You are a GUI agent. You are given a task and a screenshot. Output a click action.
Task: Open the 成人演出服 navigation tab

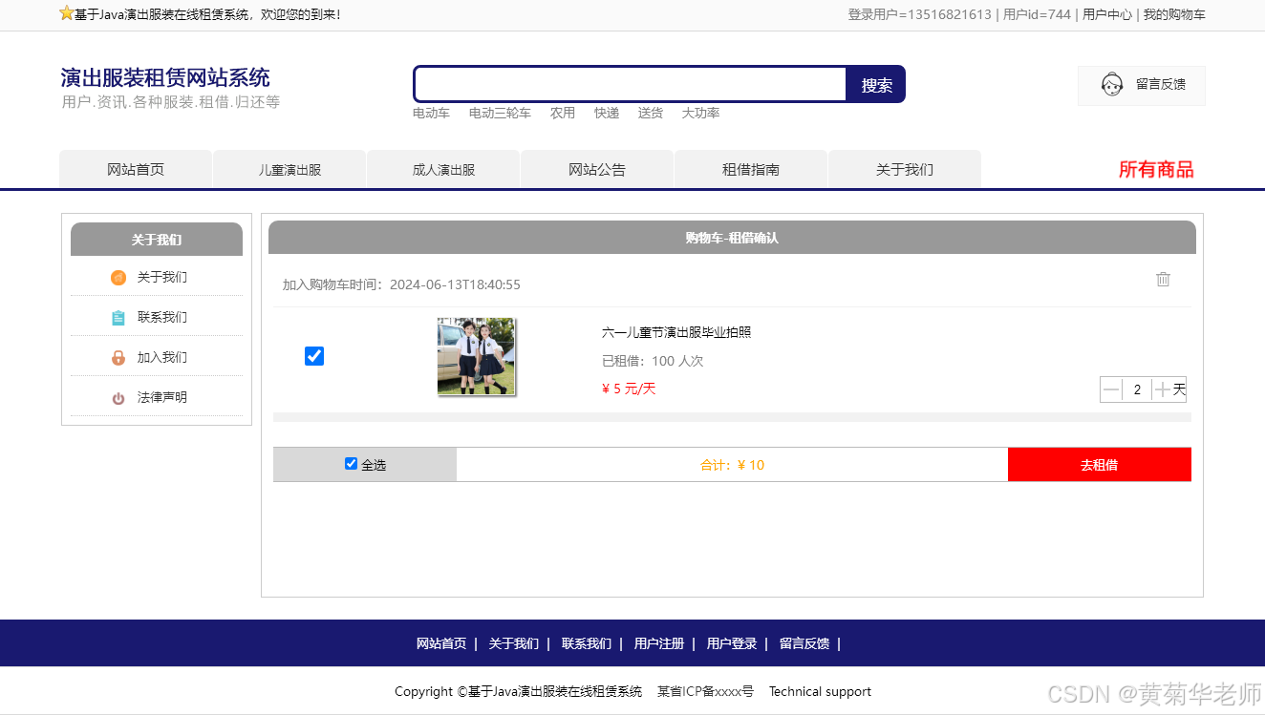click(x=443, y=170)
